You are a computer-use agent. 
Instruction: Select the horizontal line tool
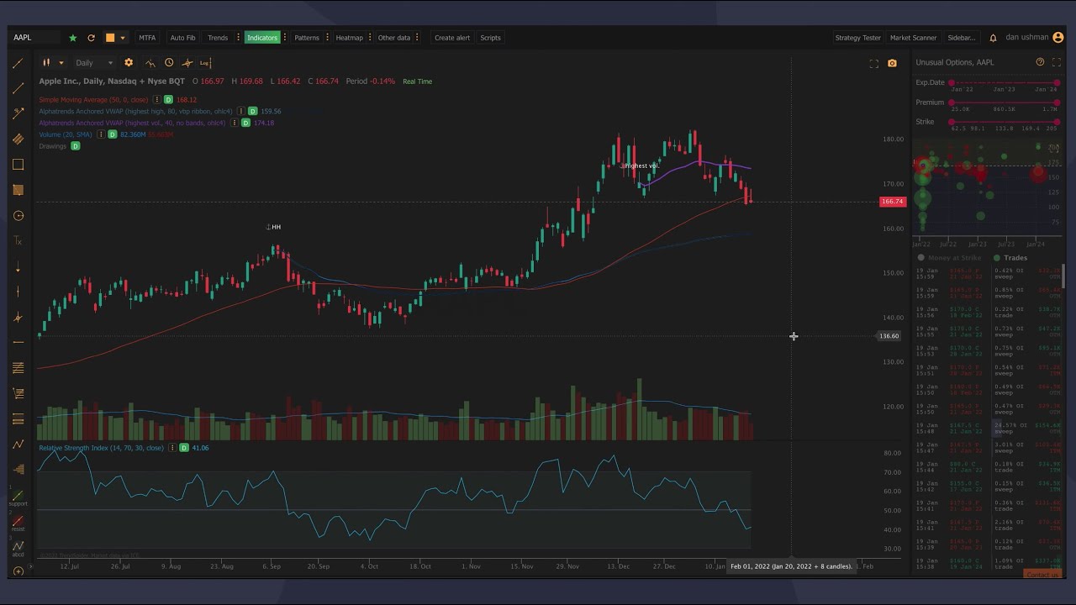point(18,343)
